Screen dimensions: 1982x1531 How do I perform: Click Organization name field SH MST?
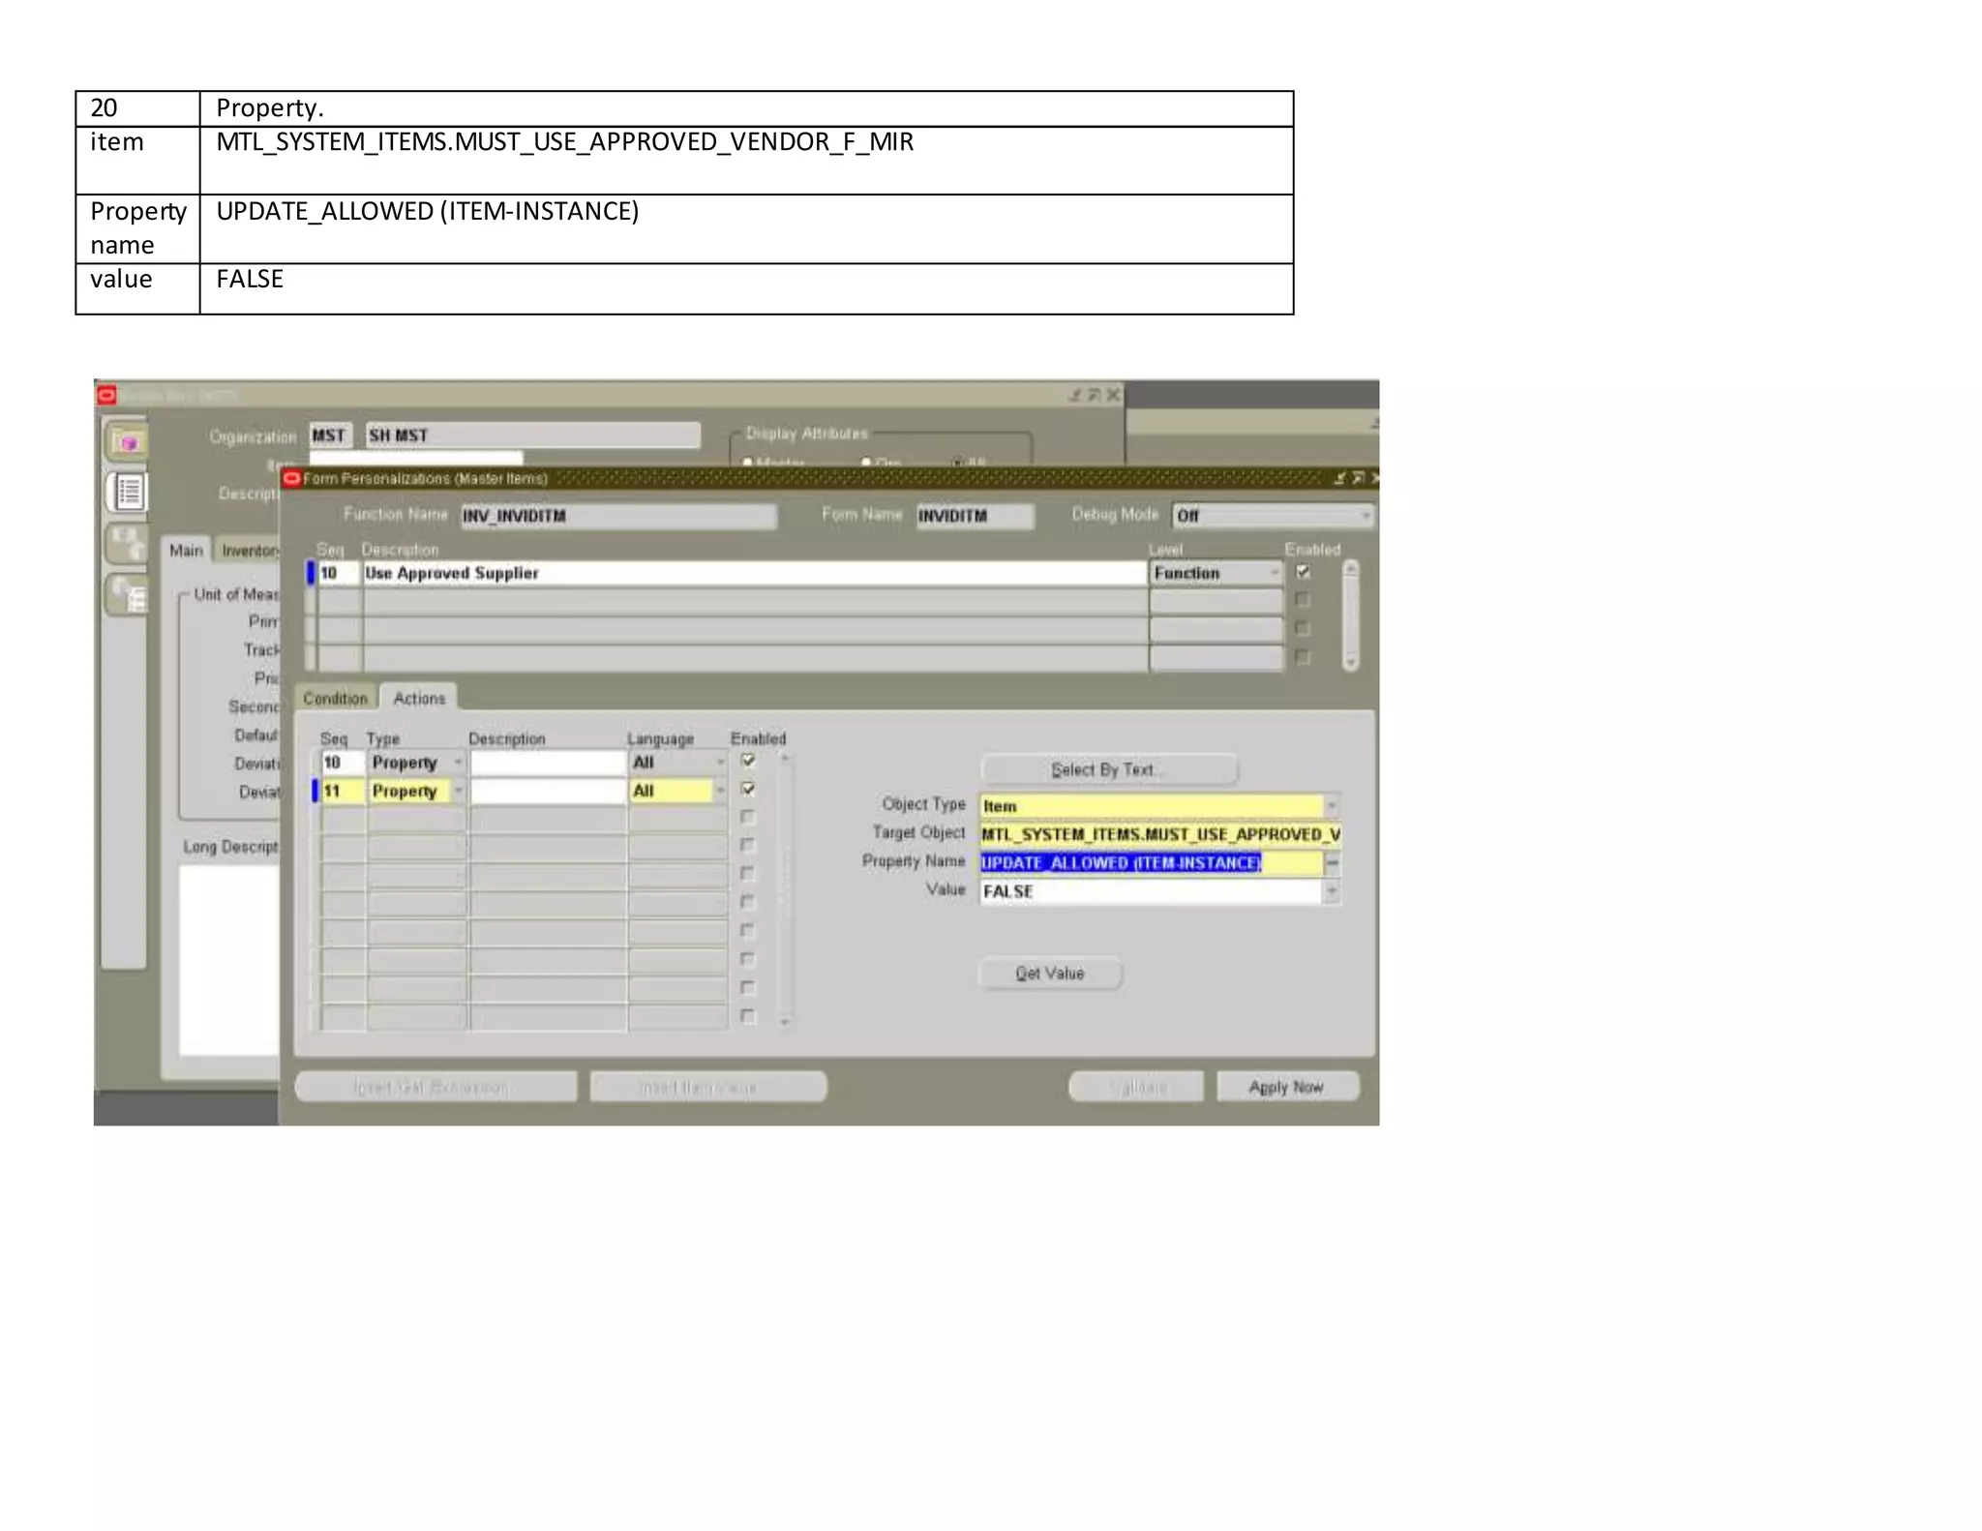[532, 435]
